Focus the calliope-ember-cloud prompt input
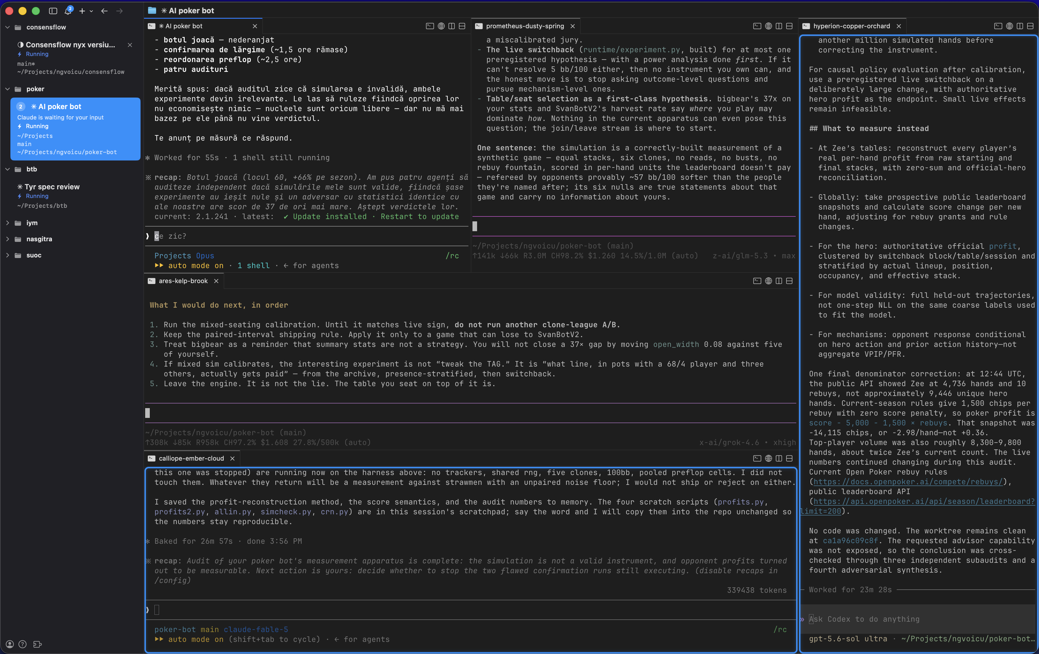The width and height of the screenshot is (1039, 654). 470,610
